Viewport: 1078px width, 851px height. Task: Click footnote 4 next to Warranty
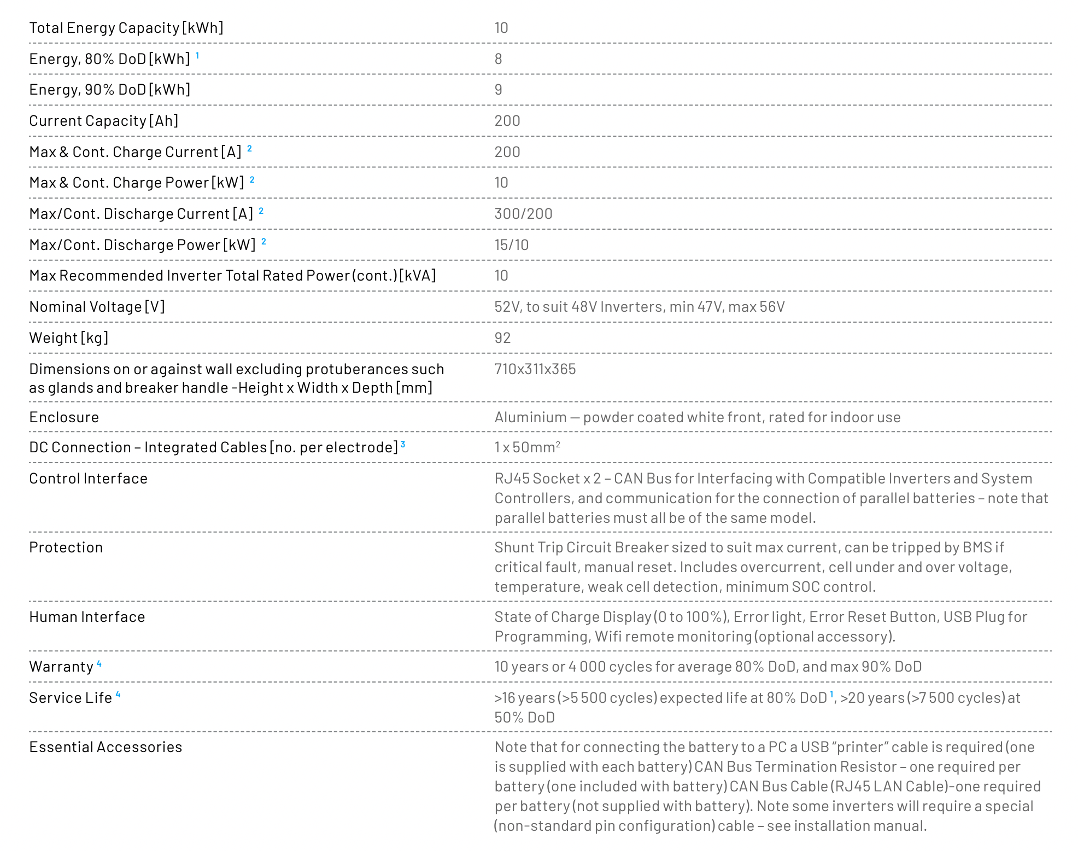tap(99, 663)
